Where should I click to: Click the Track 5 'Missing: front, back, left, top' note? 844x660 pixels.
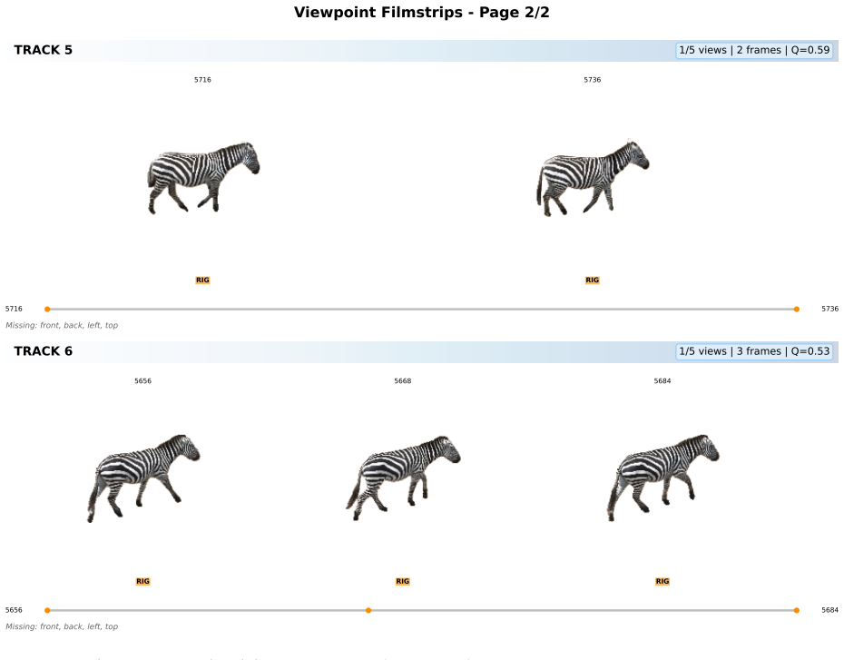[x=62, y=325]
